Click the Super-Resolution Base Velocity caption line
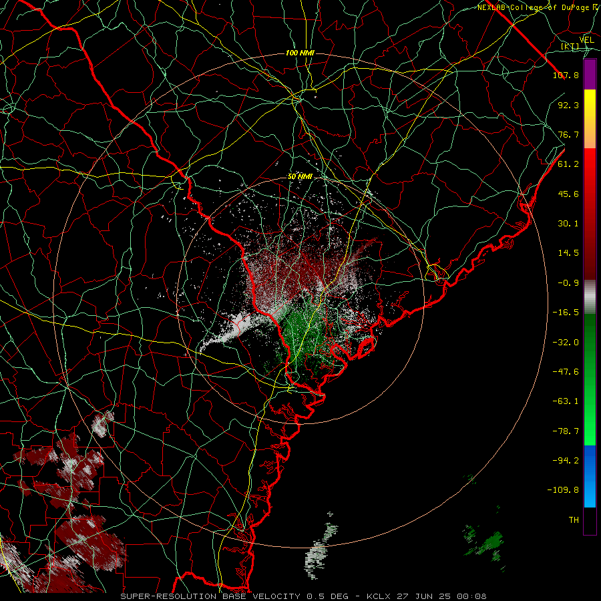 click(304, 596)
